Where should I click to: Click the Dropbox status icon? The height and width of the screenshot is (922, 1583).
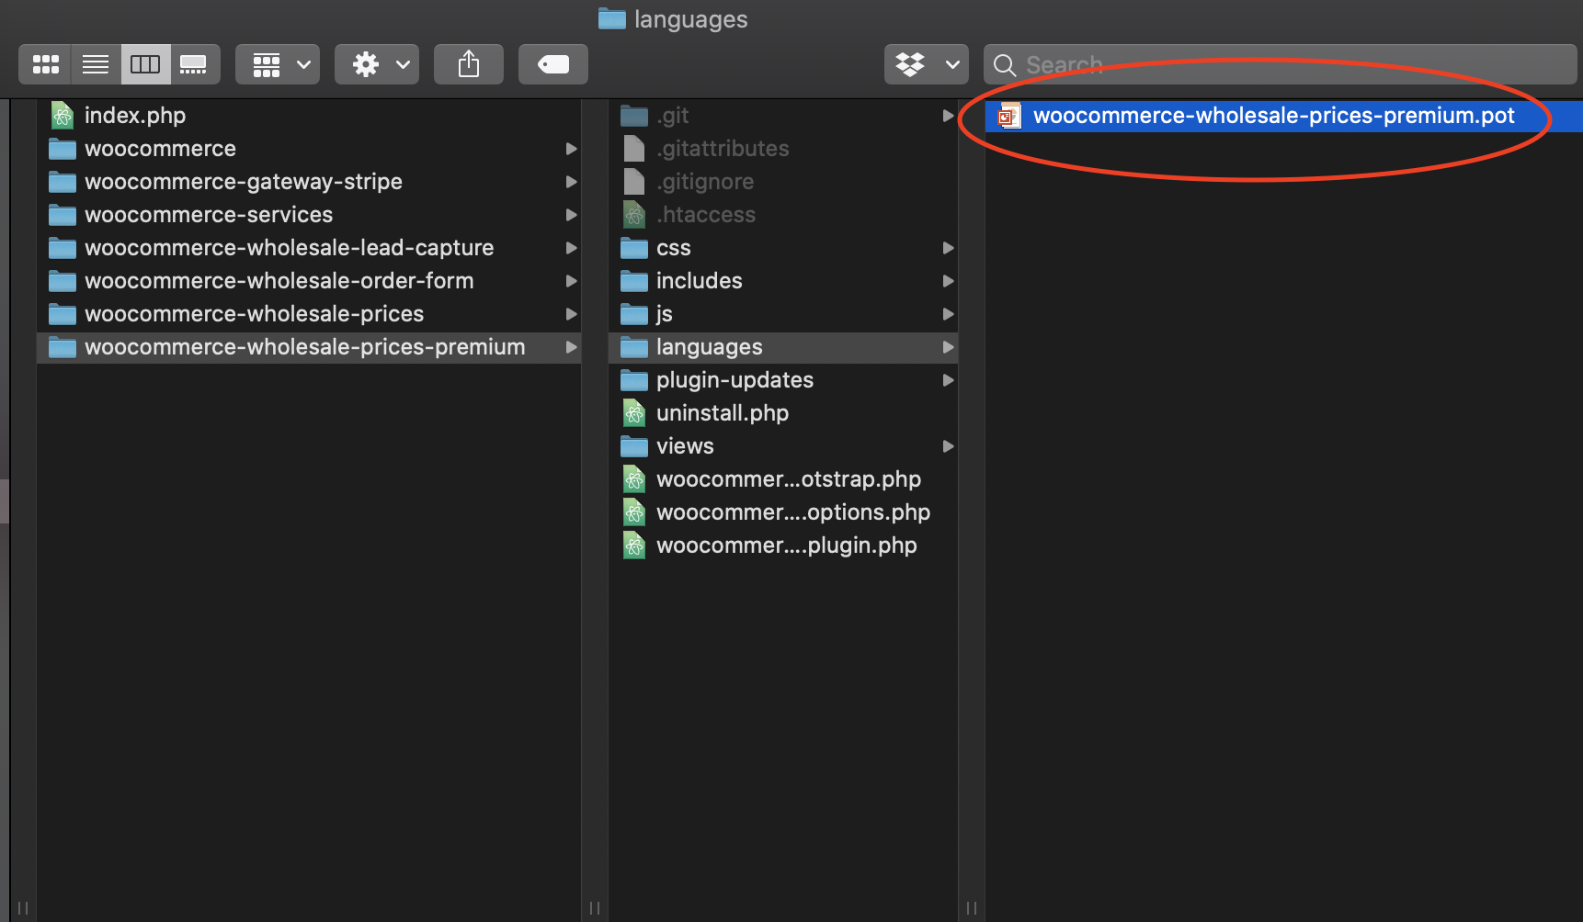pyautogui.click(x=911, y=64)
